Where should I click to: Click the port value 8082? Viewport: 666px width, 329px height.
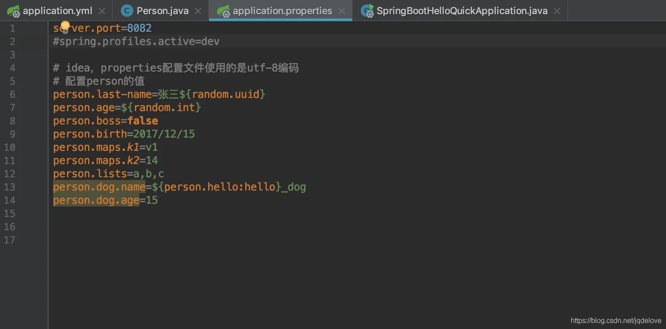pos(139,28)
